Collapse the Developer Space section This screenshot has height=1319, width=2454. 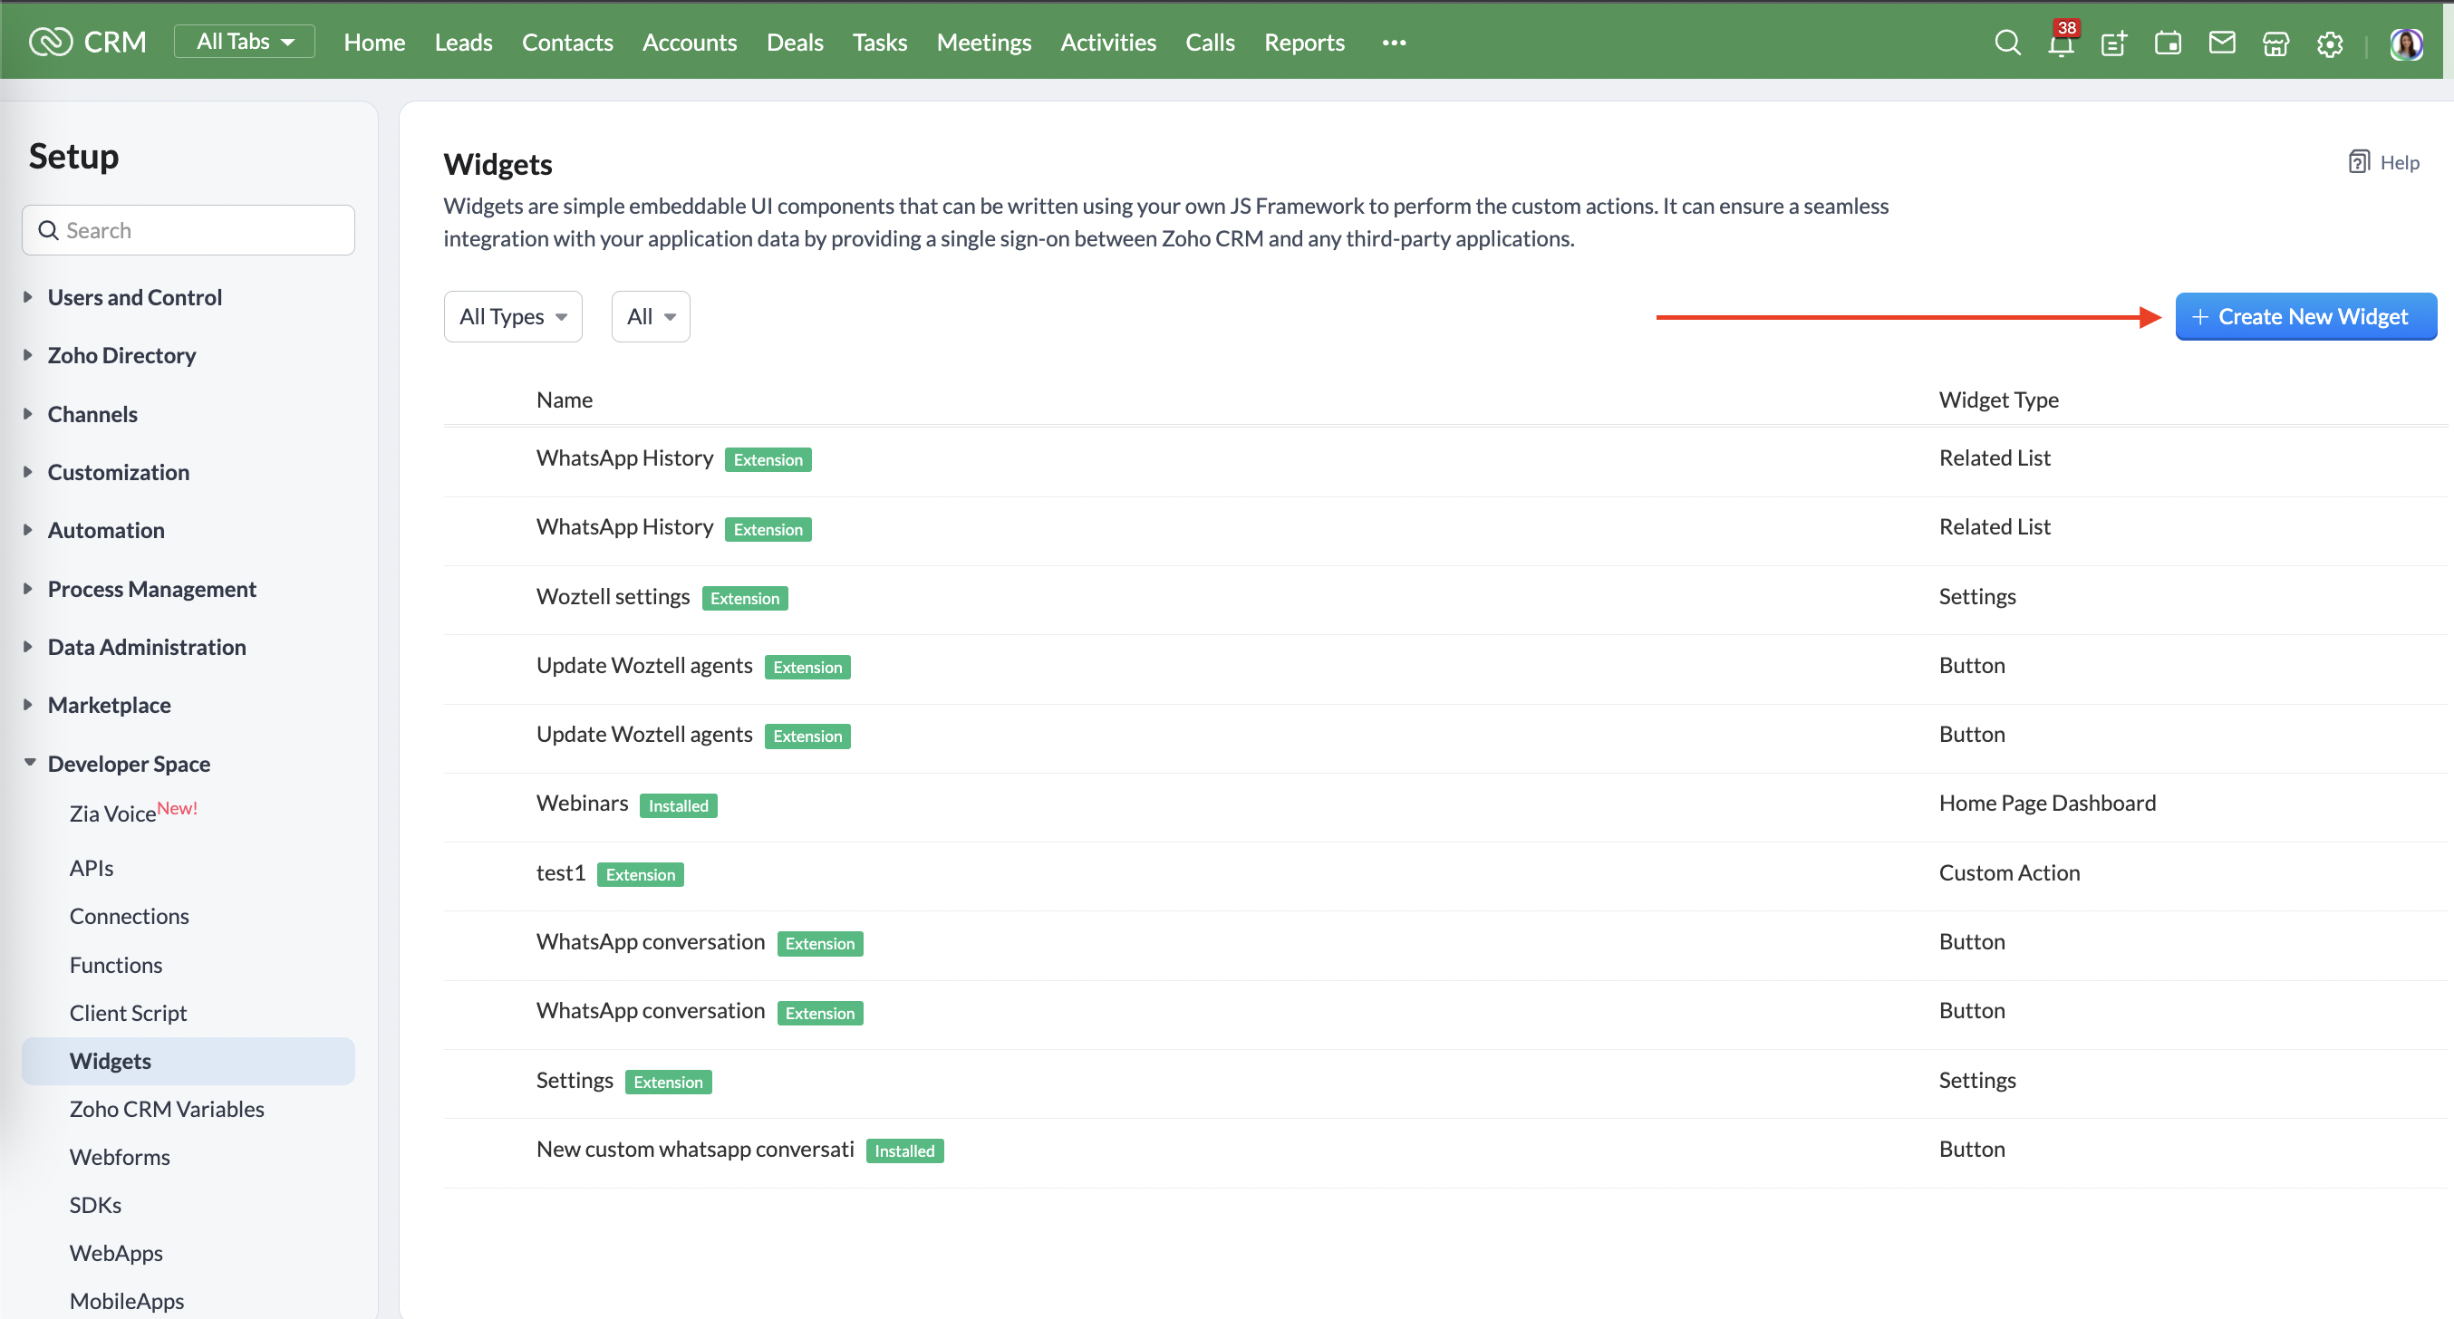pos(129,763)
